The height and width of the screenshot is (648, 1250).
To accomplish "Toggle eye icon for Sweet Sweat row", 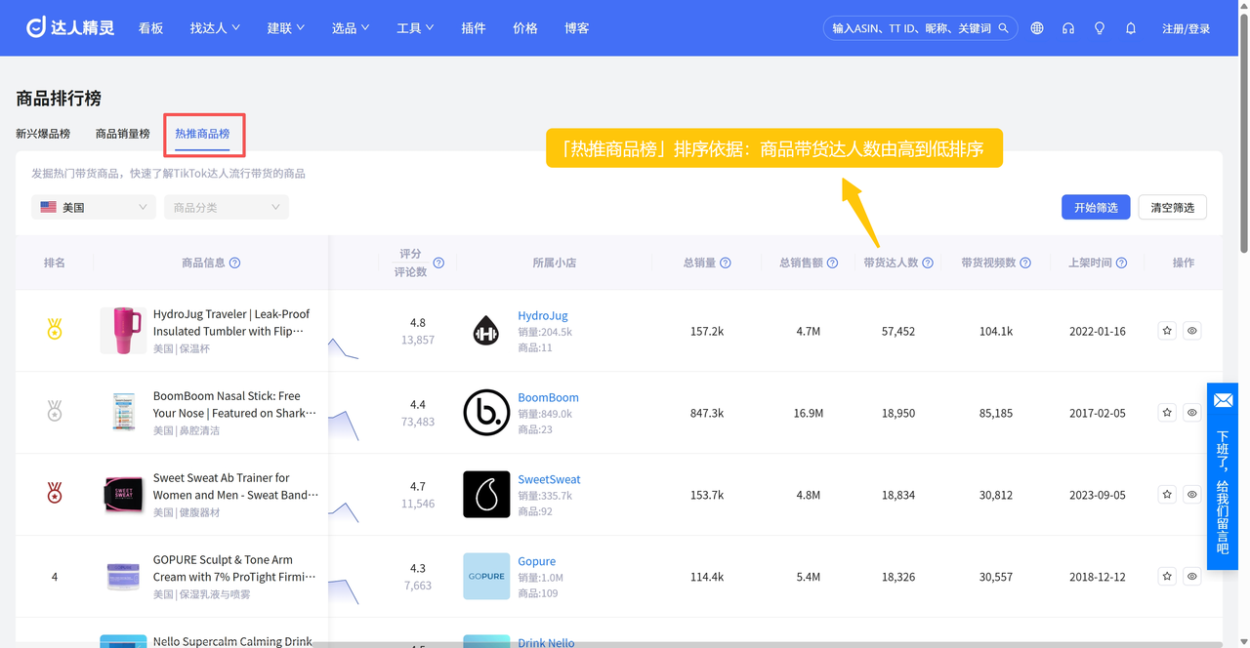I will click(1192, 495).
